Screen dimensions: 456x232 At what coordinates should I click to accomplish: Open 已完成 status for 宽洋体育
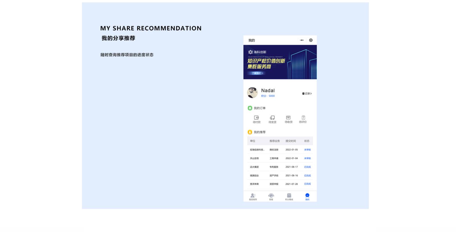[x=307, y=184]
